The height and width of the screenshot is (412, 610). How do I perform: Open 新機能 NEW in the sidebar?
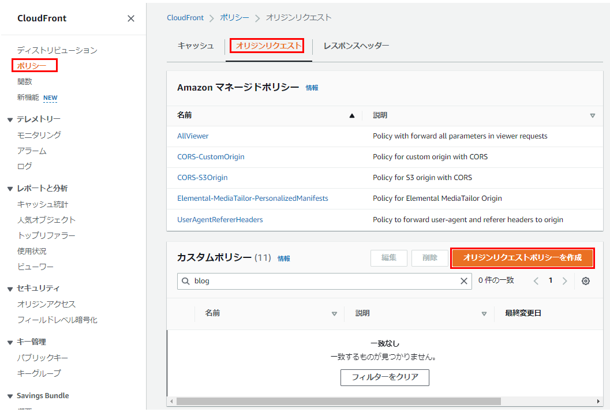point(38,98)
